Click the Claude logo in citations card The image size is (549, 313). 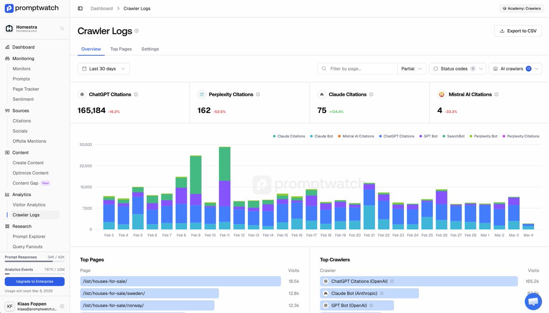coord(322,95)
